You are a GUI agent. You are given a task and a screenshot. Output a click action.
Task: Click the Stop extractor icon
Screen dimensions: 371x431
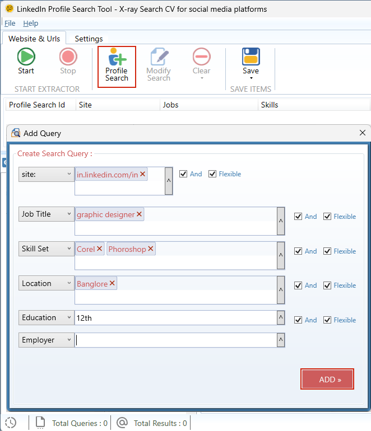click(x=68, y=57)
